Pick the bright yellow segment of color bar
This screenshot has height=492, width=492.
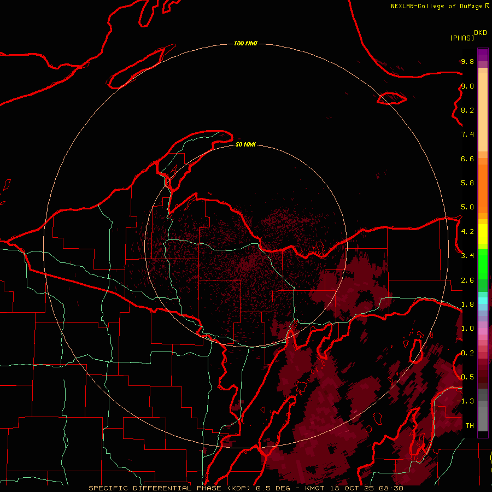(x=483, y=234)
